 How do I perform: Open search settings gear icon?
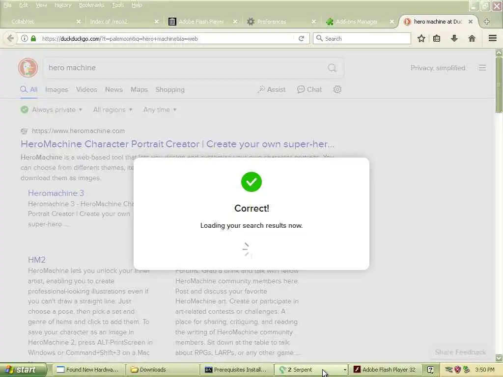pos(337,89)
